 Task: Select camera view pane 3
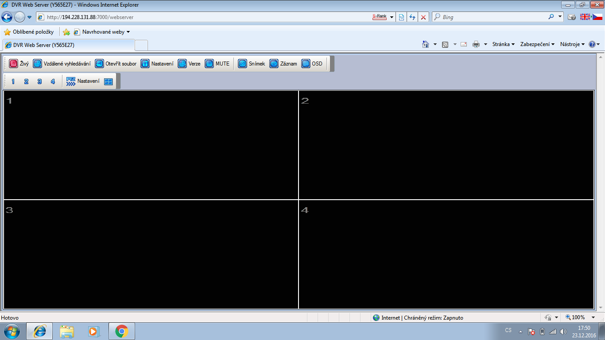(151, 254)
